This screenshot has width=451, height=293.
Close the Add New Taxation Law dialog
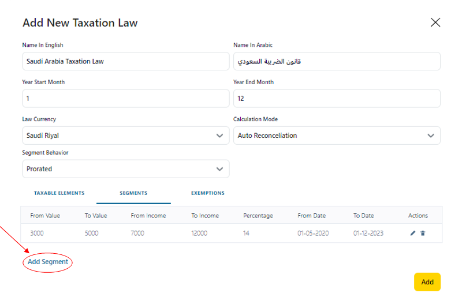point(435,22)
